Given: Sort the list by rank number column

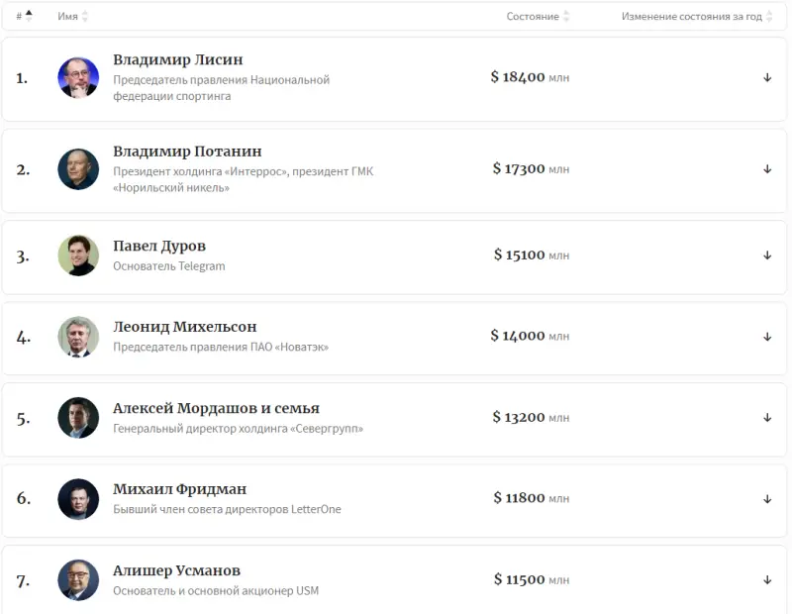Looking at the screenshot, I should [24, 16].
